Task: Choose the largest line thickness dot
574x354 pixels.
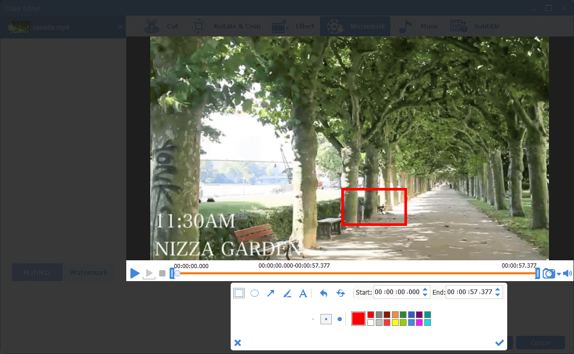Action: click(x=340, y=319)
